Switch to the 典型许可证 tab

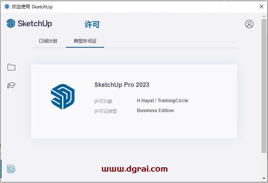[85, 41]
